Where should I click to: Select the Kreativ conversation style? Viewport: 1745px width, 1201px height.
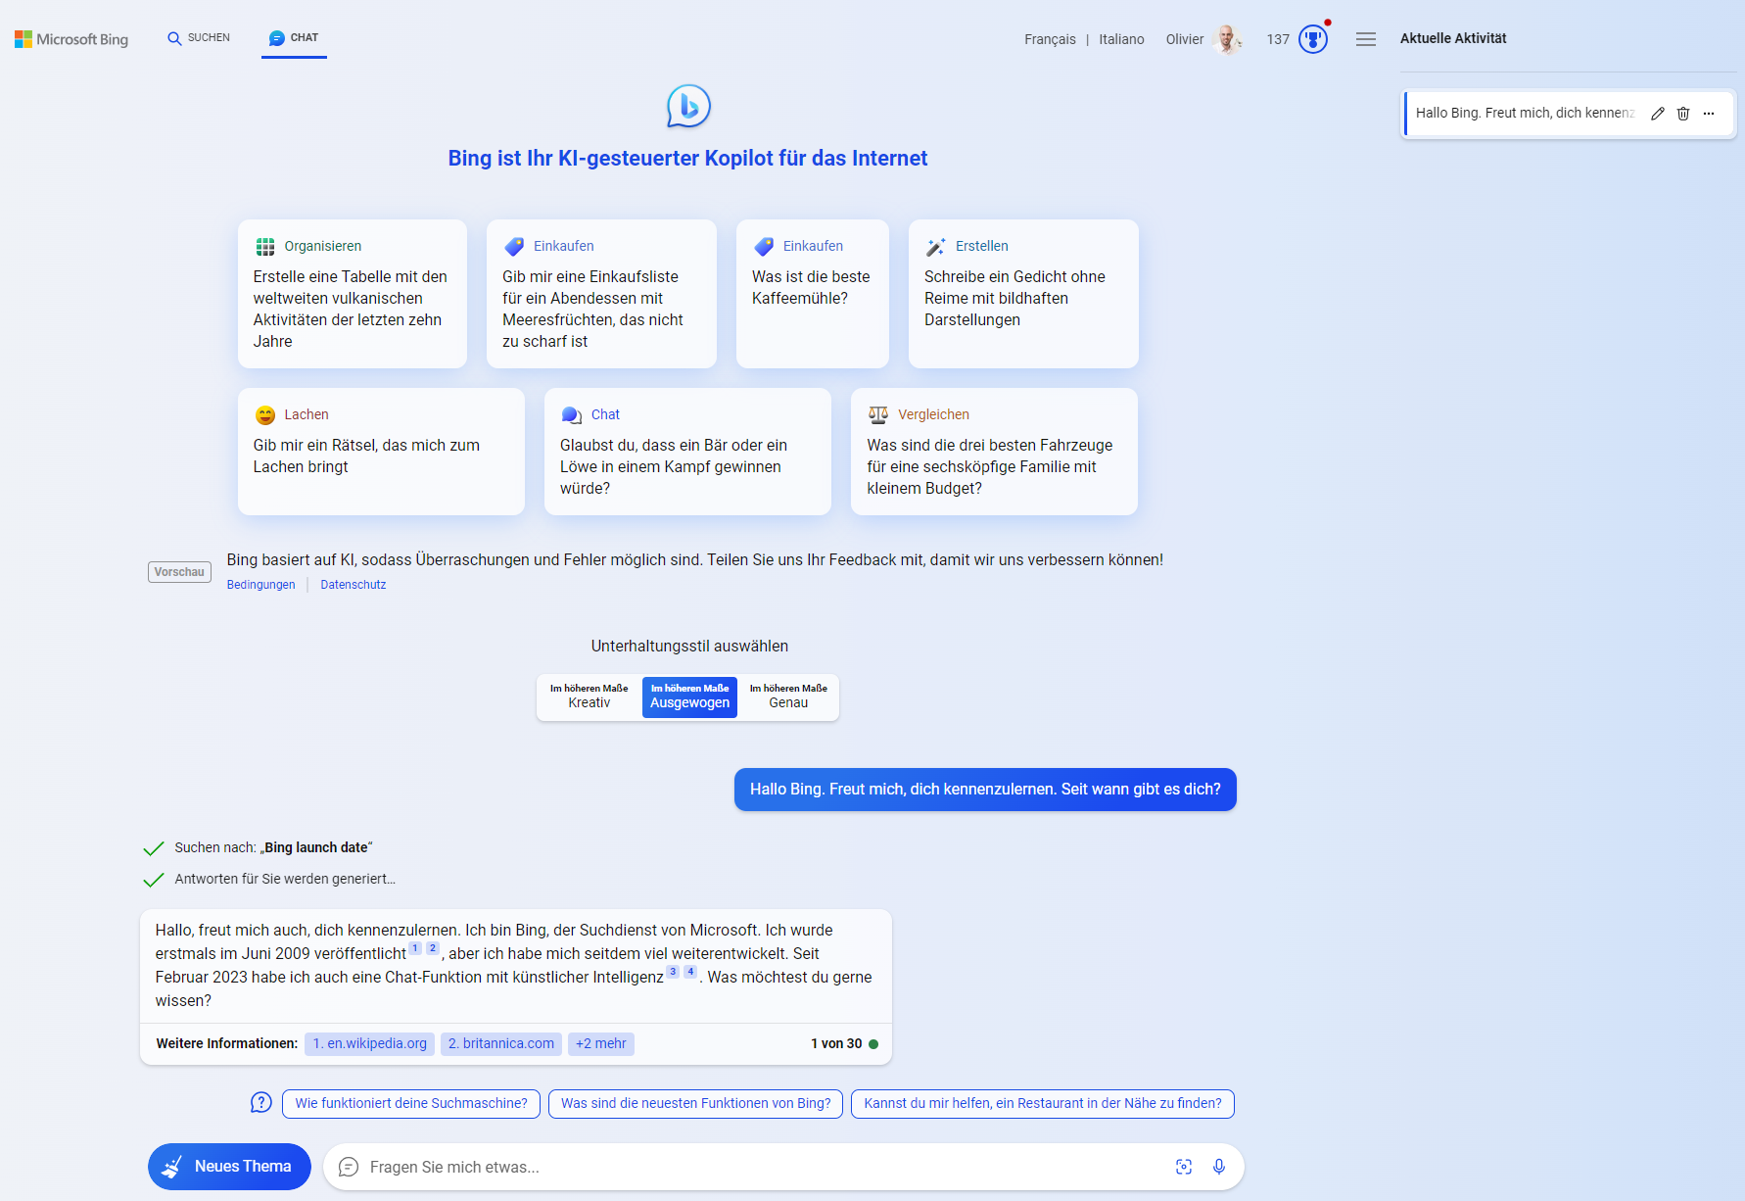click(590, 697)
